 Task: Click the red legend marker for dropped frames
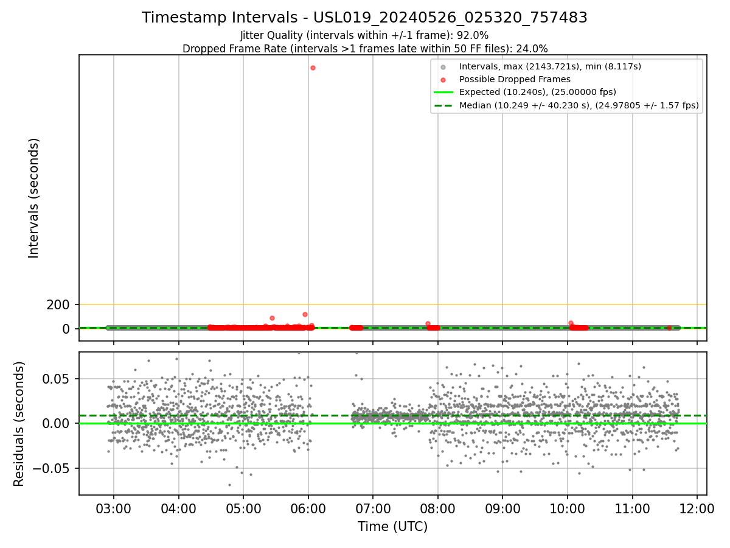click(x=443, y=79)
